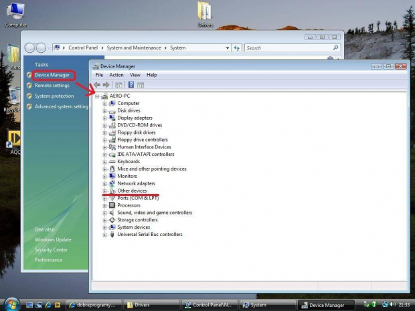The width and height of the screenshot is (415, 311).
Task: Switch to the Drivers taskbar button
Action: (151, 305)
